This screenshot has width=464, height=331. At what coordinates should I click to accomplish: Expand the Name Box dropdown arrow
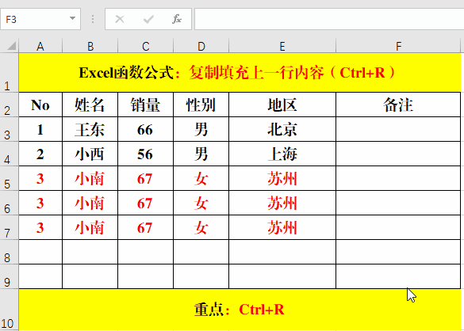click(x=72, y=19)
